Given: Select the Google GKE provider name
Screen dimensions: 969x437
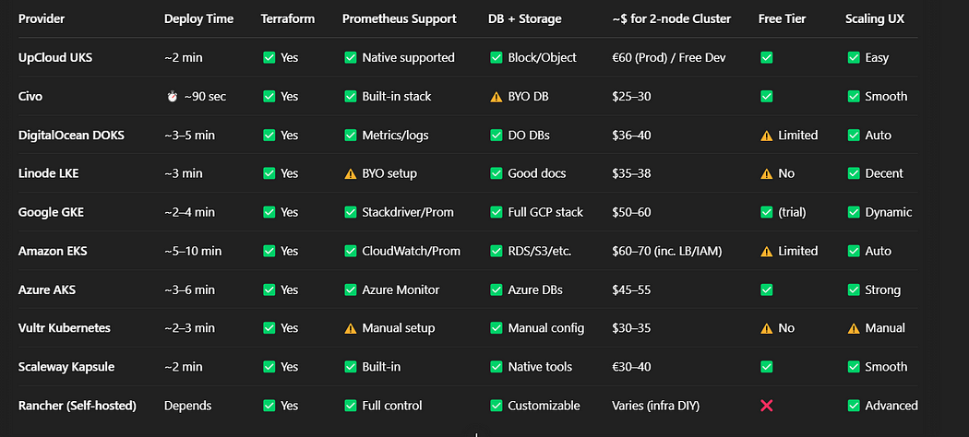Looking at the screenshot, I should point(52,212).
